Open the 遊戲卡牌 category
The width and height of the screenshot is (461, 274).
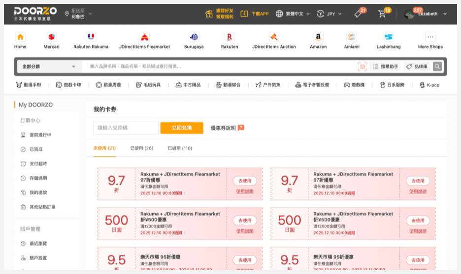[68, 85]
